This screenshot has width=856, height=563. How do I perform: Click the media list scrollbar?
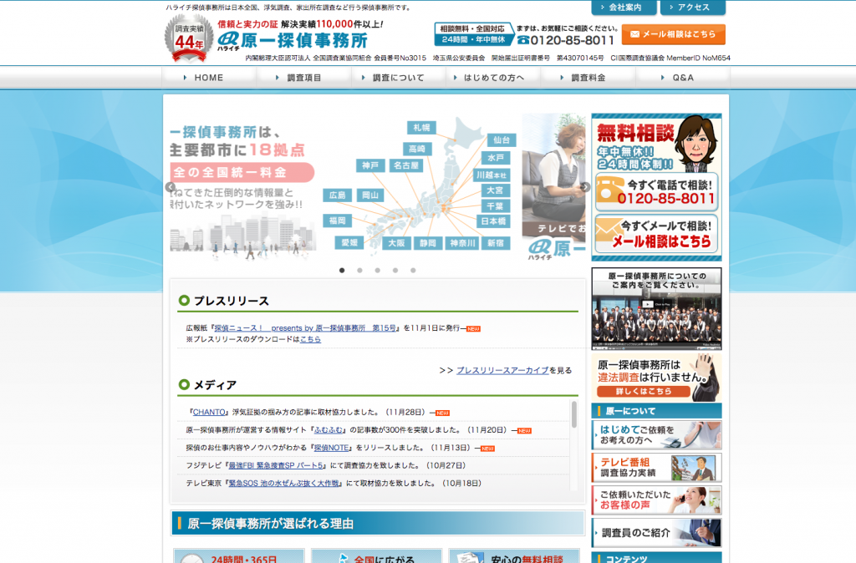(x=573, y=414)
